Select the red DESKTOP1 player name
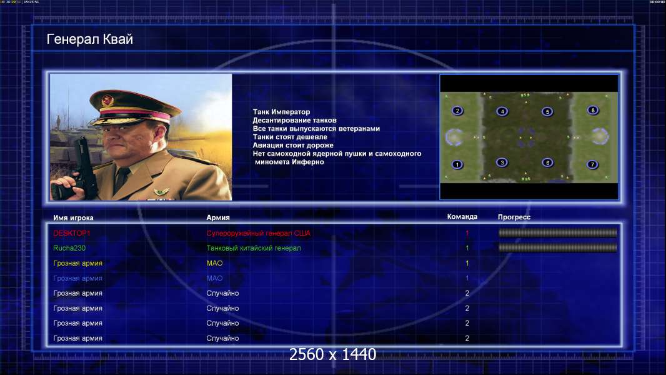The image size is (666, 375). point(72,233)
